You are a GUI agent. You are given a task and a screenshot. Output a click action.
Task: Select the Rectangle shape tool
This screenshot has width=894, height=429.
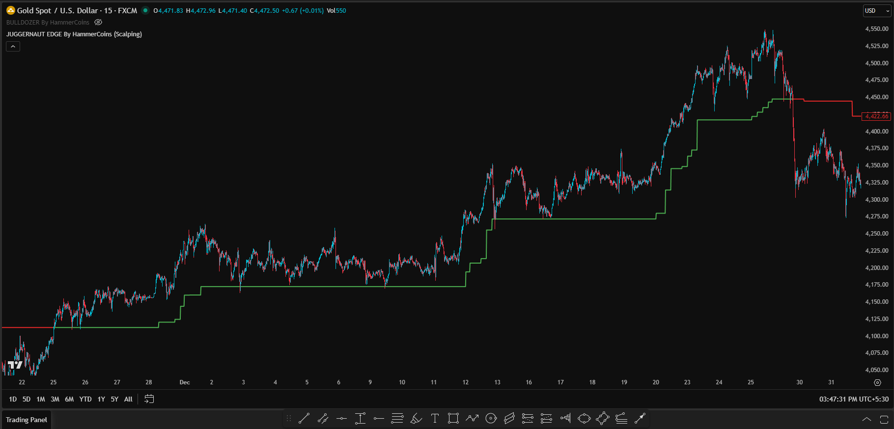(453, 418)
